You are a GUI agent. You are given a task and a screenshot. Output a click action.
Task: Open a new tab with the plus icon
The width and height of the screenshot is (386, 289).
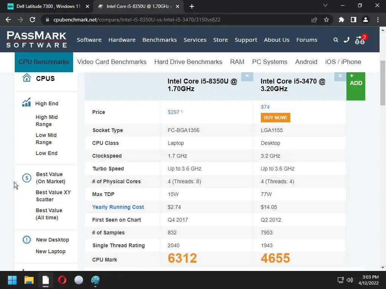pyautogui.click(x=192, y=6)
